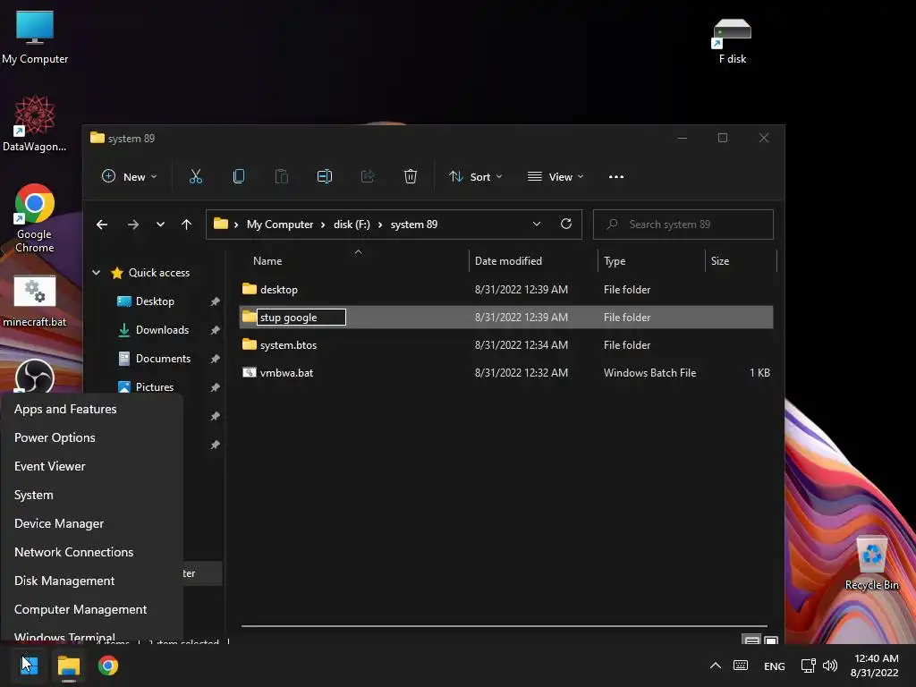Expand chevron after disk (F:) in path
This screenshot has height=687, width=916.
click(379, 225)
